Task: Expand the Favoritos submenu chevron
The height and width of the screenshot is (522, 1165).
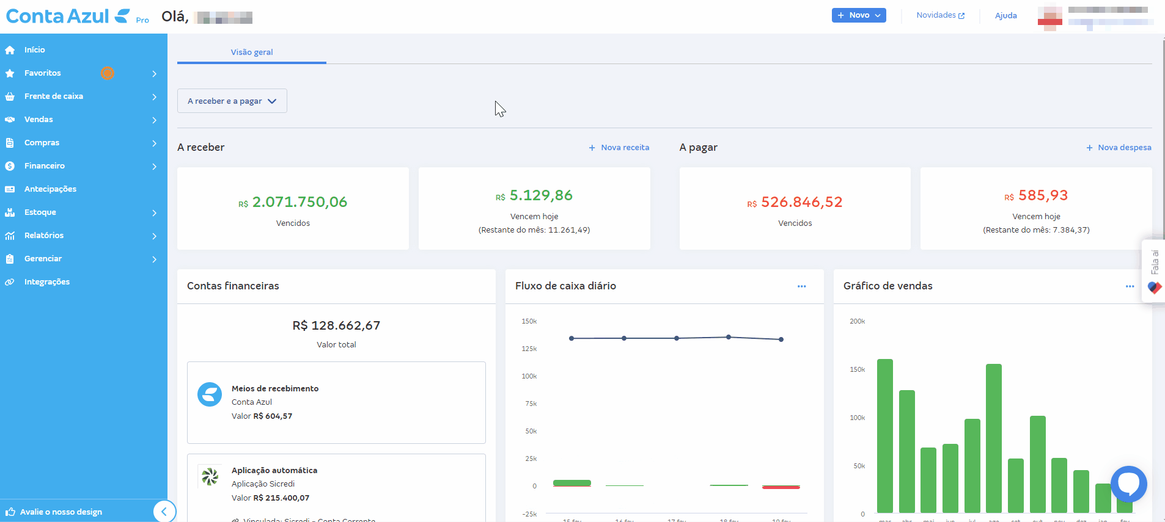Action: 155,74
